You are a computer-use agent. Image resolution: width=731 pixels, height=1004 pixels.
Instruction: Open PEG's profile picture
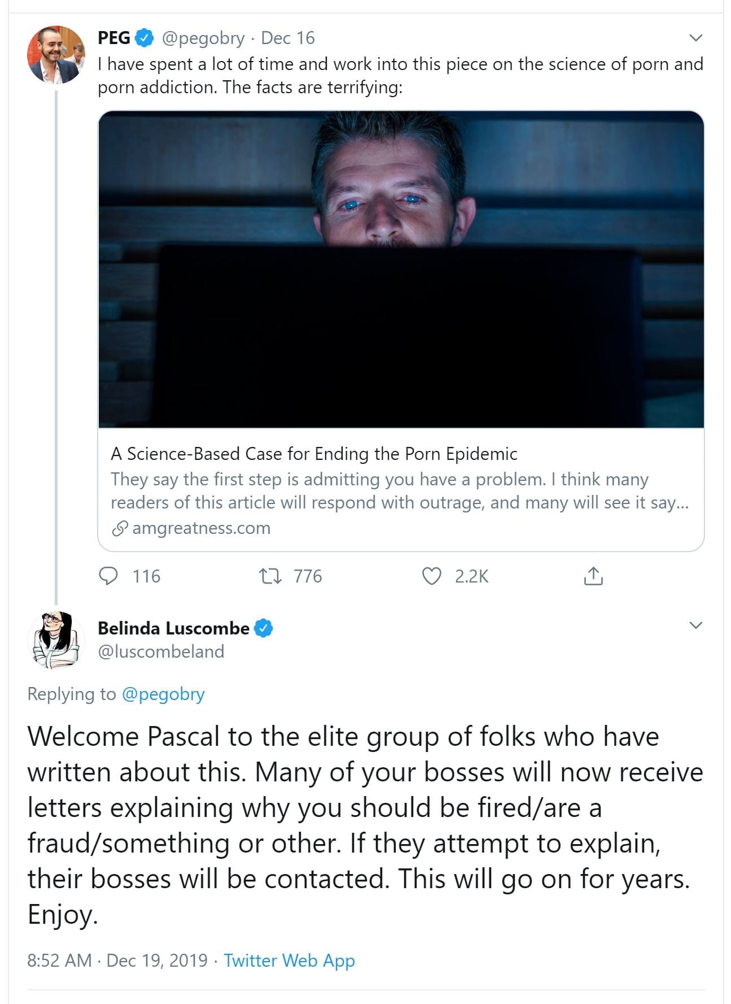(x=55, y=55)
